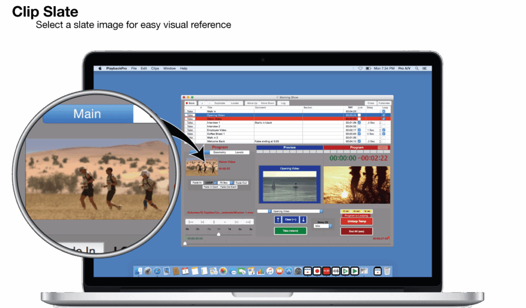Click the step-forward frame transport button
Viewport: 526px width, 308px height.
click(236, 222)
